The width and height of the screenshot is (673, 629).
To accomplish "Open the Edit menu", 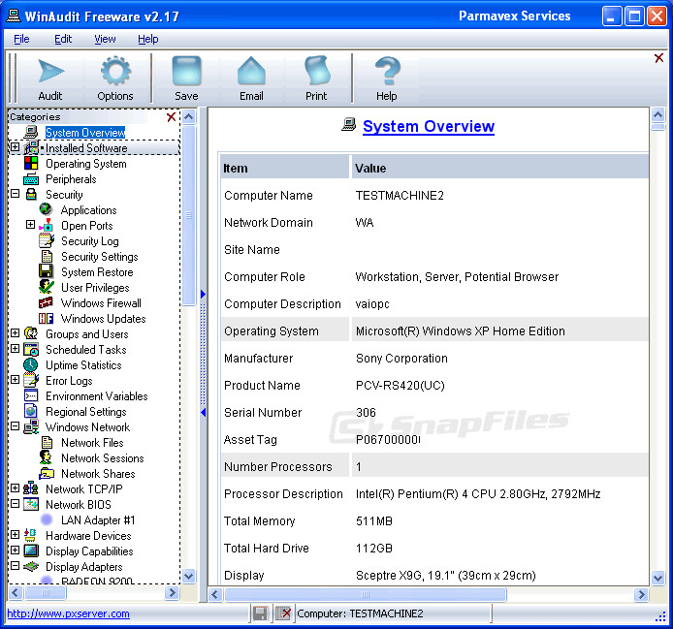I will 63,39.
